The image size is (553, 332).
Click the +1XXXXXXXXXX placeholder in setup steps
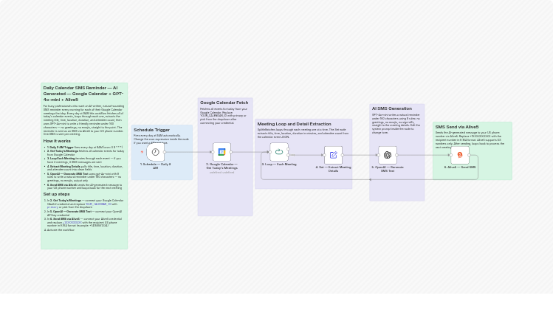73,223
